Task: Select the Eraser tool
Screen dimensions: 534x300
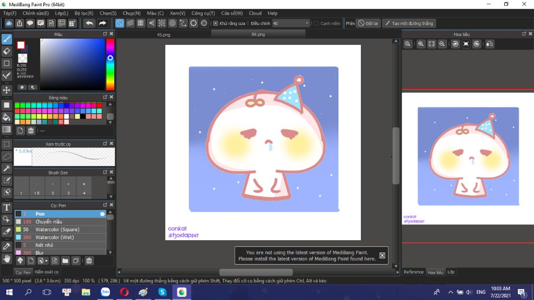Action: (x=6, y=51)
